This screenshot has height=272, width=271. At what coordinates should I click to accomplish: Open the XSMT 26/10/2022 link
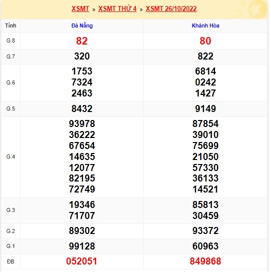tap(171, 8)
